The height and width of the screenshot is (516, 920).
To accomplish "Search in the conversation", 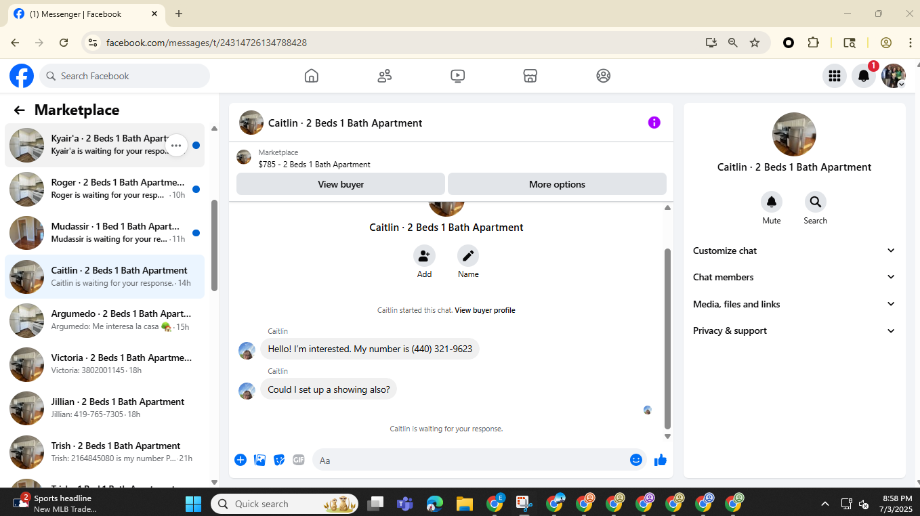I will (x=815, y=202).
